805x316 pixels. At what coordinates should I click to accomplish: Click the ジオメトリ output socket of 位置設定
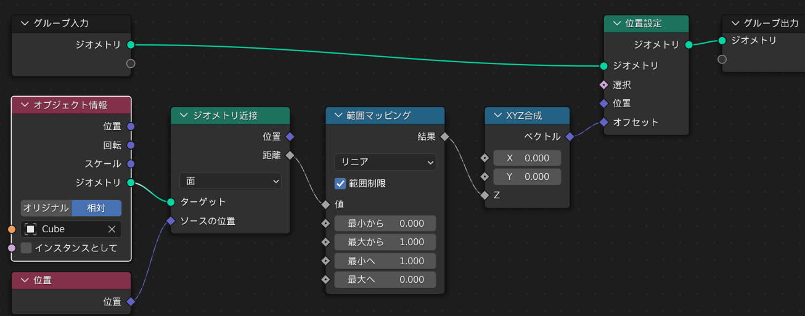[x=689, y=45]
